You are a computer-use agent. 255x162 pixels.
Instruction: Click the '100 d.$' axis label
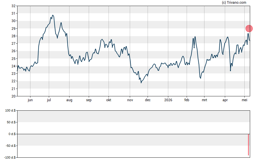coord(10,111)
